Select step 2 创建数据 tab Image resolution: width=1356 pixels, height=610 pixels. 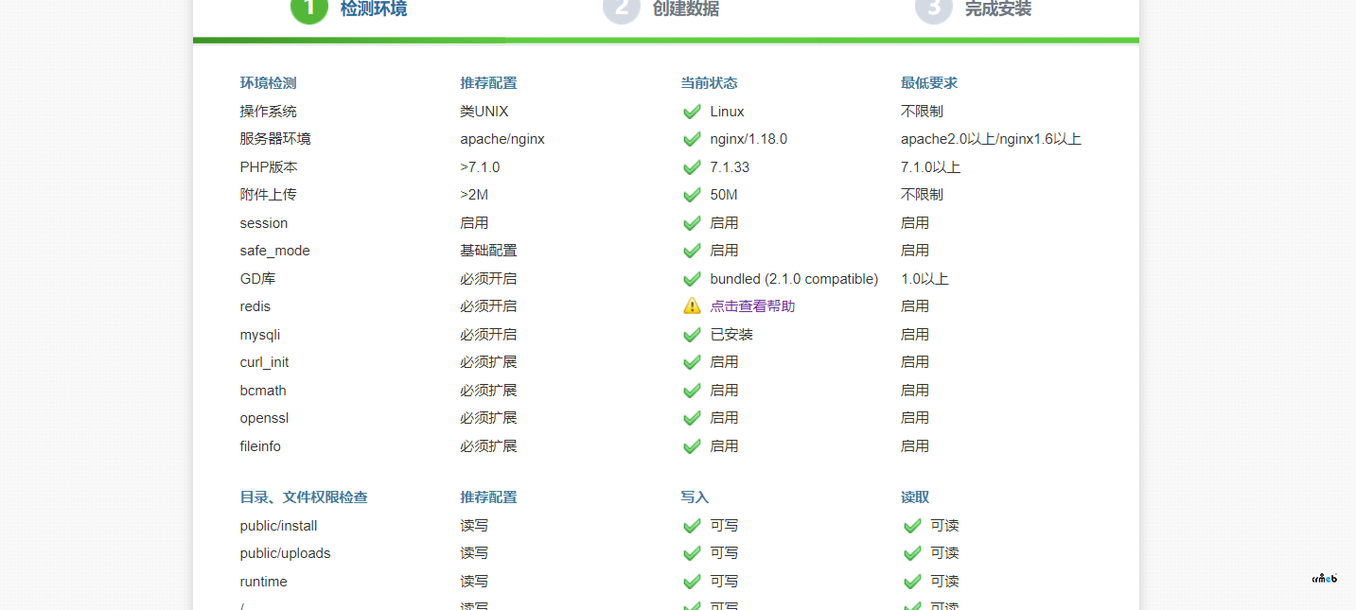[661, 9]
